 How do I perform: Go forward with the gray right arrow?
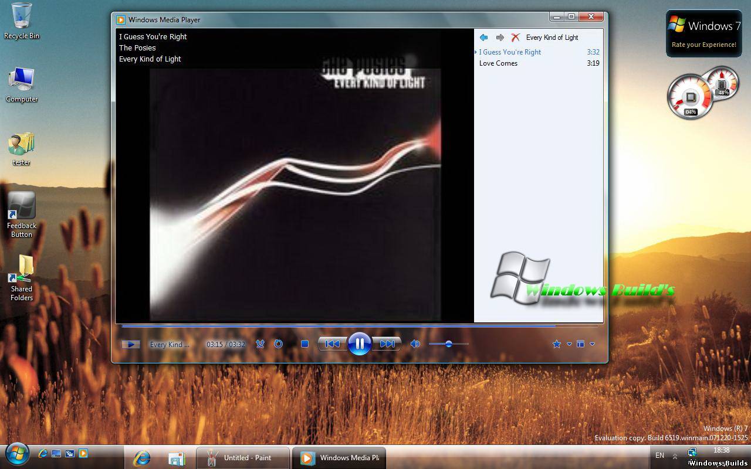coord(500,38)
